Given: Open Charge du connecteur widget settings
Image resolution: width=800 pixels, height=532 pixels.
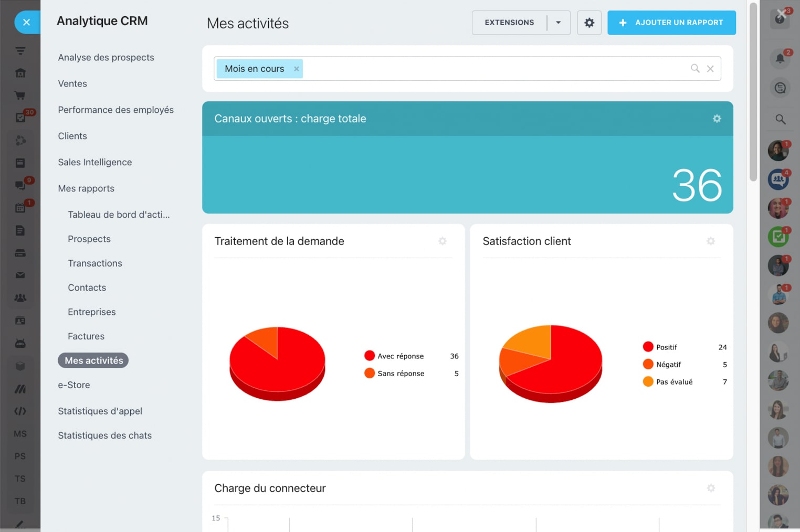Looking at the screenshot, I should tap(711, 488).
